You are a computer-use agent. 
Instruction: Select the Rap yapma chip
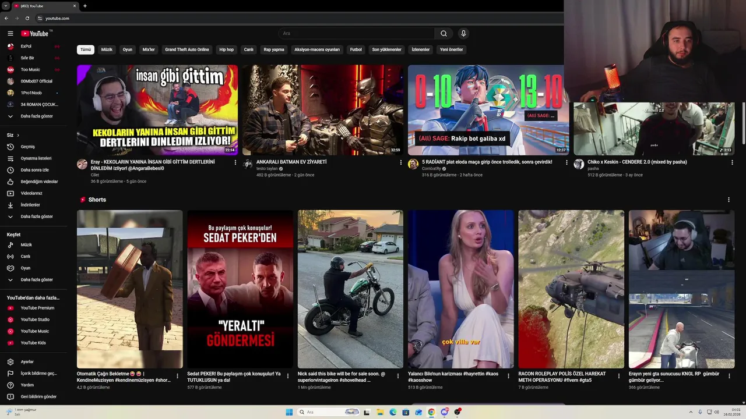click(274, 49)
